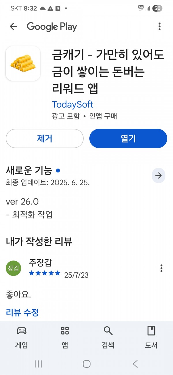Tap the gold bars app icon
This screenshot has height=375, width=173.
click(23, 63)
